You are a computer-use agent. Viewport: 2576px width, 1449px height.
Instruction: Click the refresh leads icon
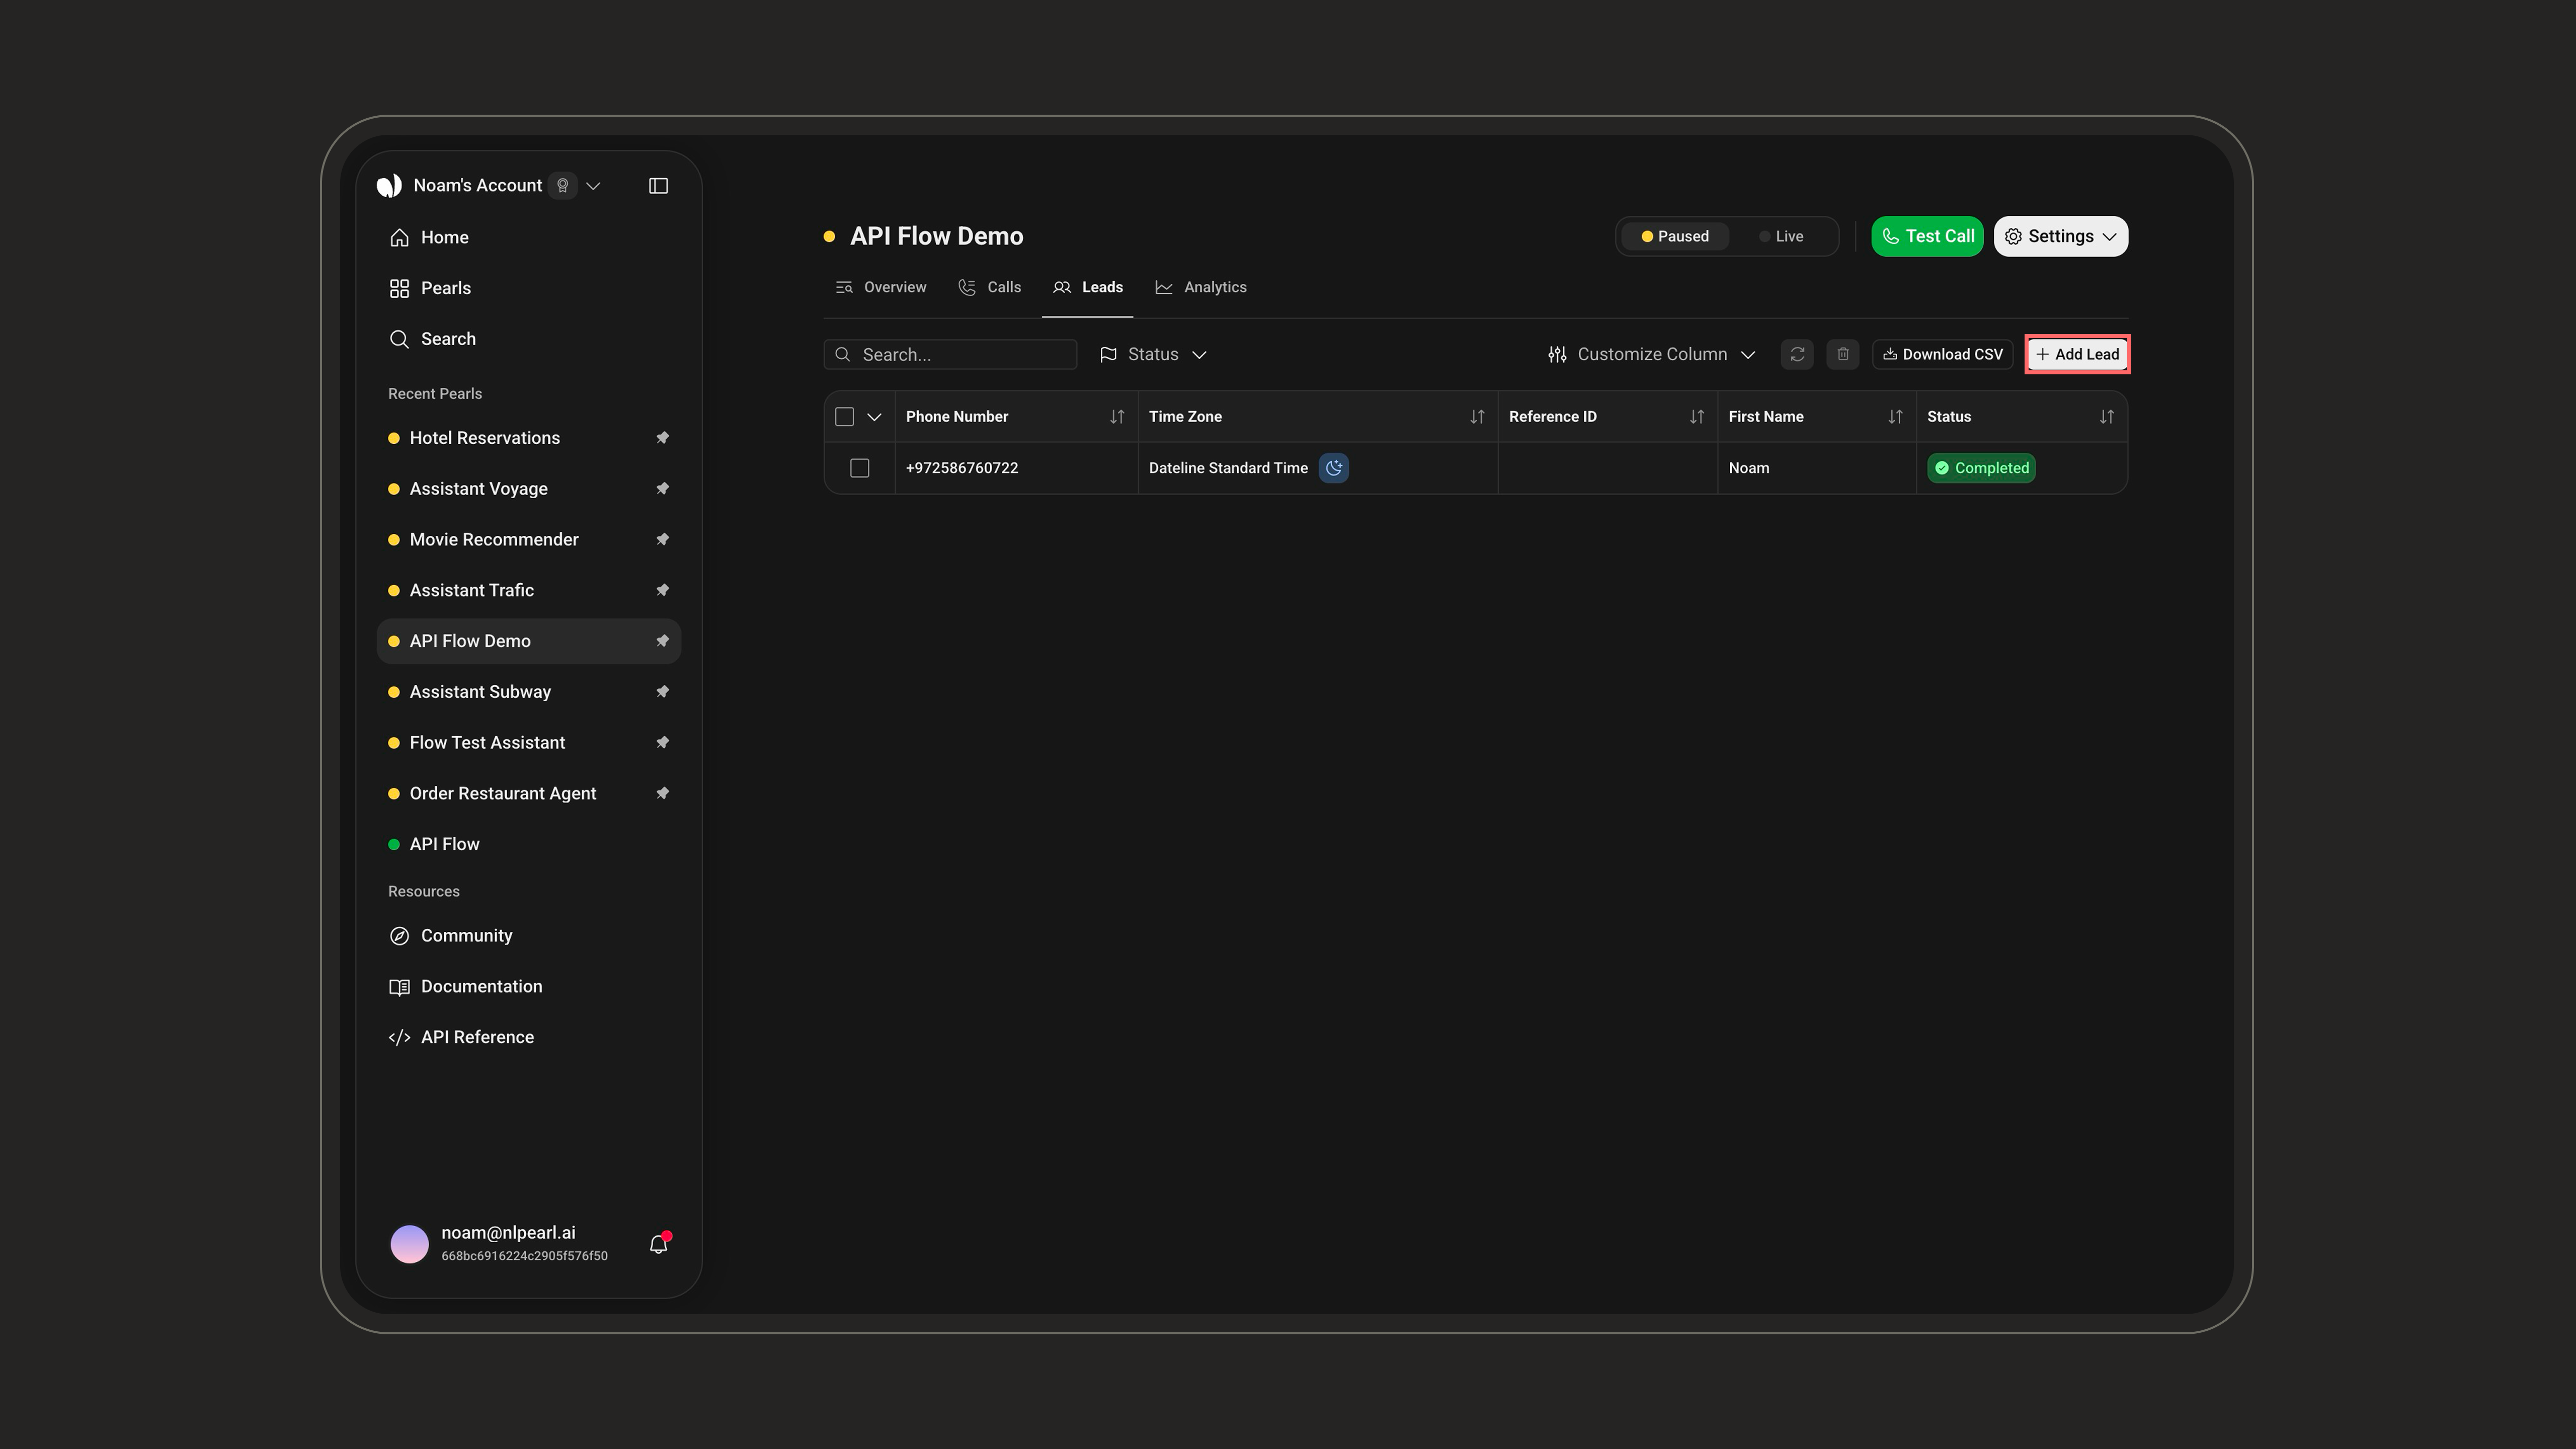1797,354
